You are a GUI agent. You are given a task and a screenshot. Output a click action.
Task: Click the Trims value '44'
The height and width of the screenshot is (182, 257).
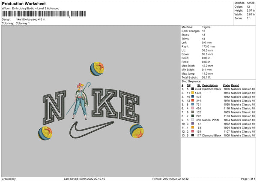click(203, 39)
